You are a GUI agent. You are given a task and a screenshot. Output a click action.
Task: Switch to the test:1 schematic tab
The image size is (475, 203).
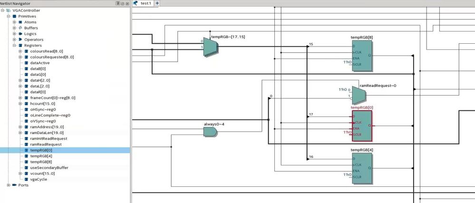point(143,3)
